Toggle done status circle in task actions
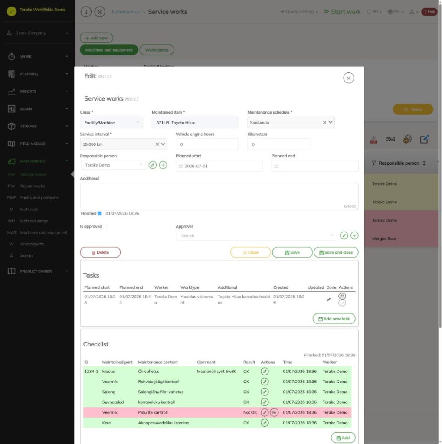 [x=342, y=303]
